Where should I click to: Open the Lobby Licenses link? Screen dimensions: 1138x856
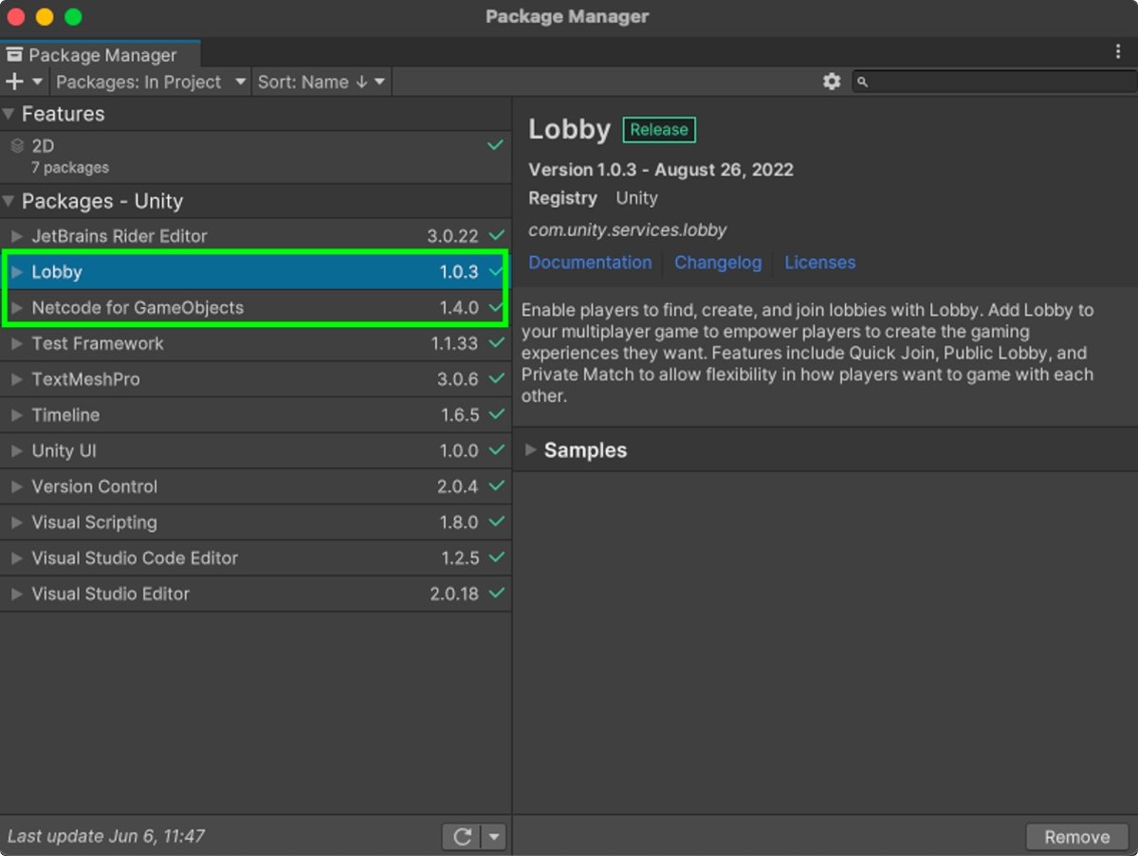[819, 263]
